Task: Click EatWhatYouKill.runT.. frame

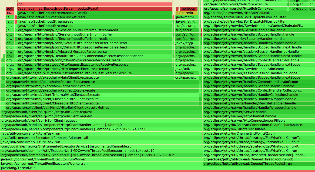Action: 259,138
